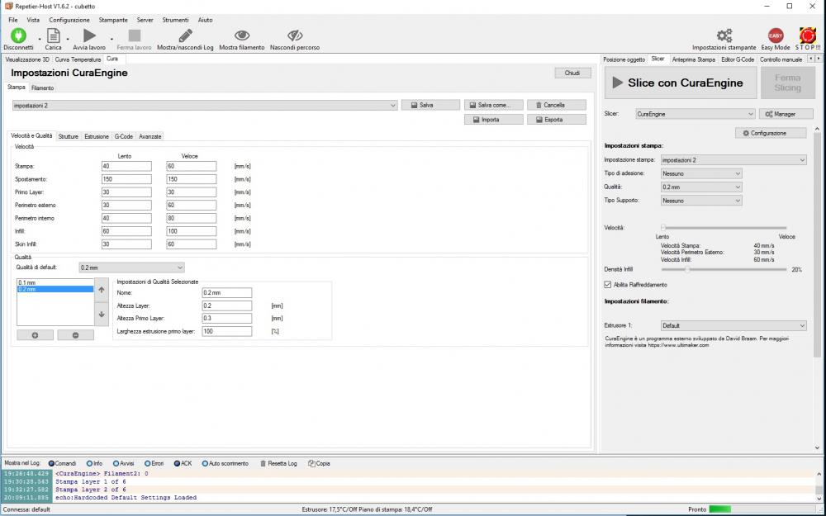The height and width of the screenshot is (516, 826).
Task: Start the job with Avvia lavoro icon
Action: pyautogui.click(x=89, y=36)
